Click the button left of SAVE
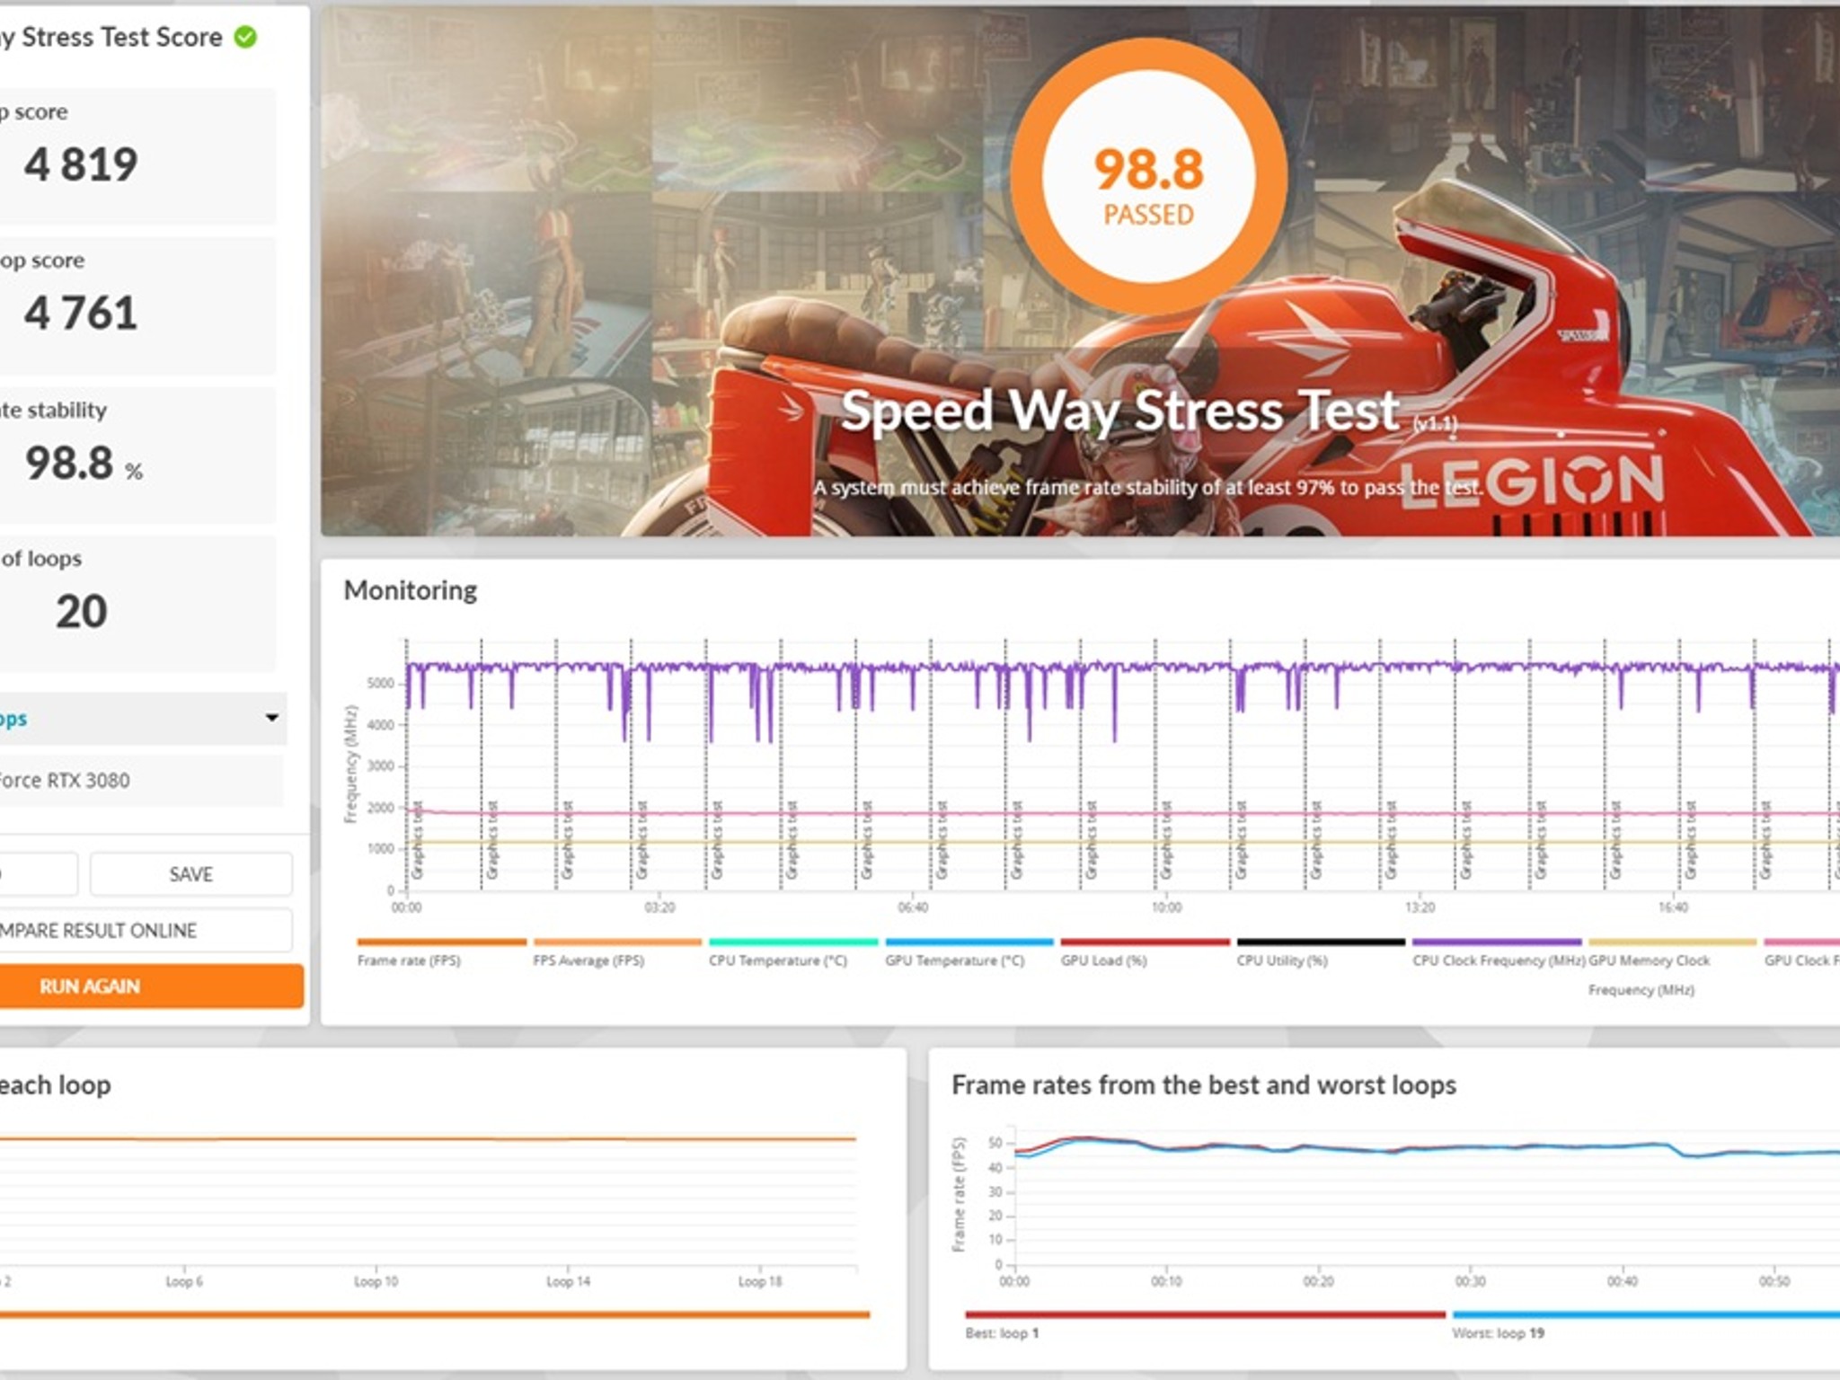Screen dimensions: 1840x1380 (39, 874)
